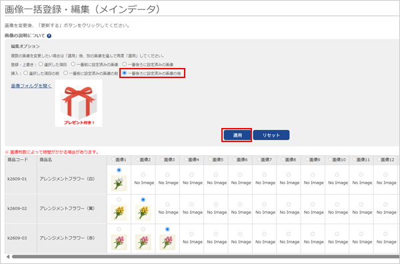
Task: Select the 画像5 column header radio
Action: (210, 159)
